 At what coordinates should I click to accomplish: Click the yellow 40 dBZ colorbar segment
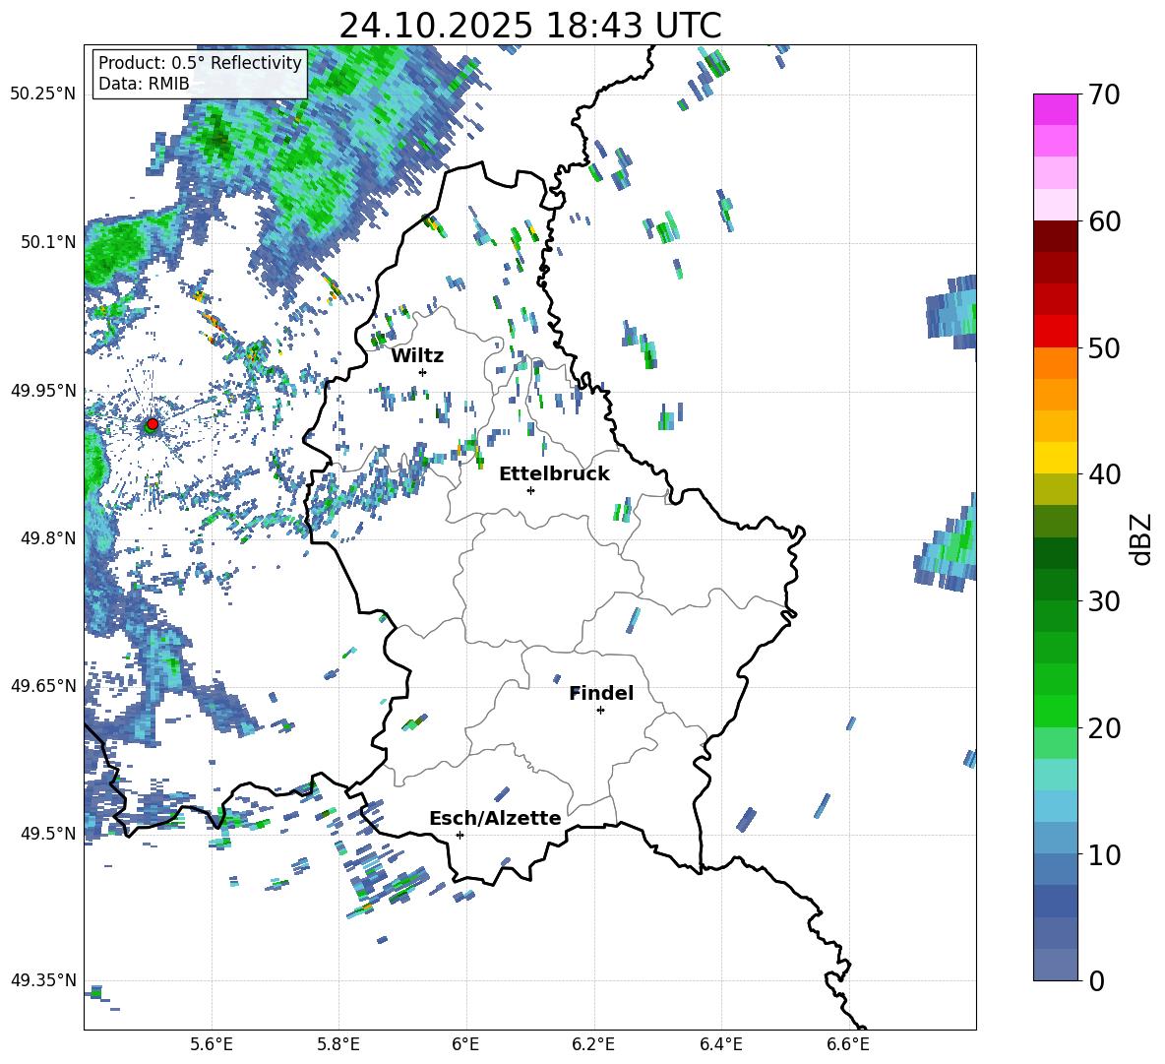click(x=1055, y=458)
